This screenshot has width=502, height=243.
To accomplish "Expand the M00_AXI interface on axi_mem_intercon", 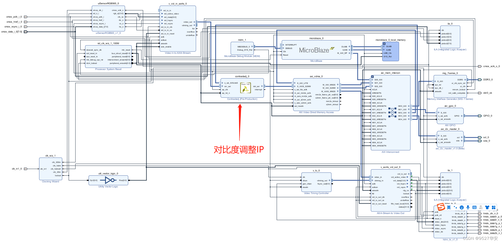I will (x=409, y=106).
